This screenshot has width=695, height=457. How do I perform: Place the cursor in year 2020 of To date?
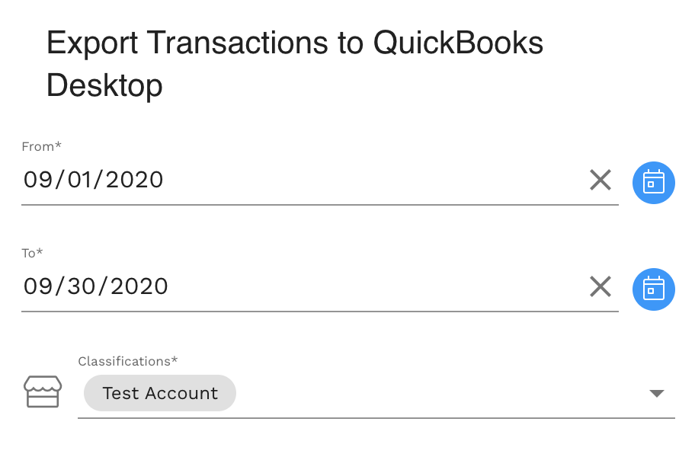[x=139, y=286]
